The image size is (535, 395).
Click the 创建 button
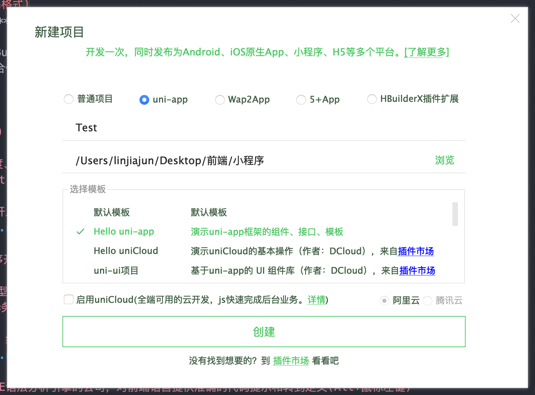[x=264, y=332]
